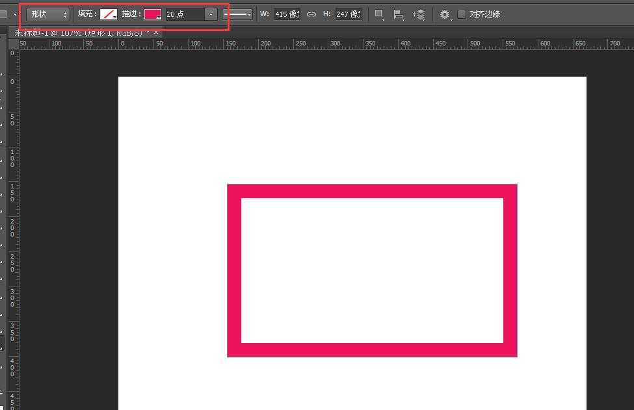Open the stroke line style dropdown
This screenshot has height=410, width=634.
237,14
